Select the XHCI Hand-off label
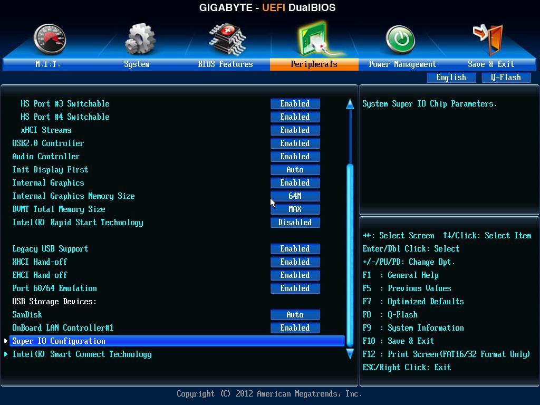 click(x=40, y=262)
